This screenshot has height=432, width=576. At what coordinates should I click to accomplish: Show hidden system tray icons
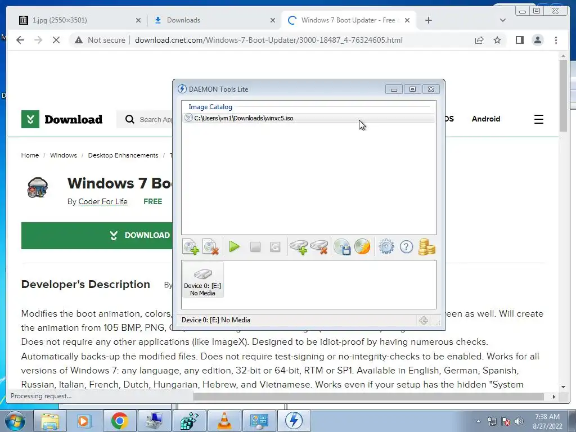click(x=478, y=421)
